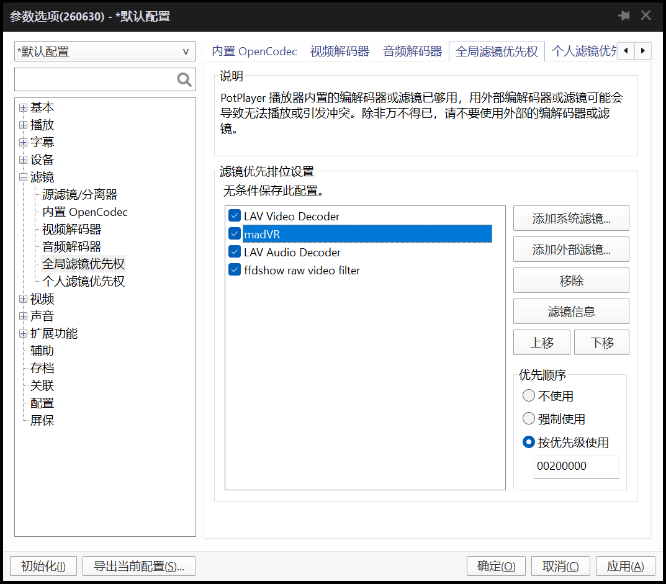Select the 不使用 radio option

point(528,396)
